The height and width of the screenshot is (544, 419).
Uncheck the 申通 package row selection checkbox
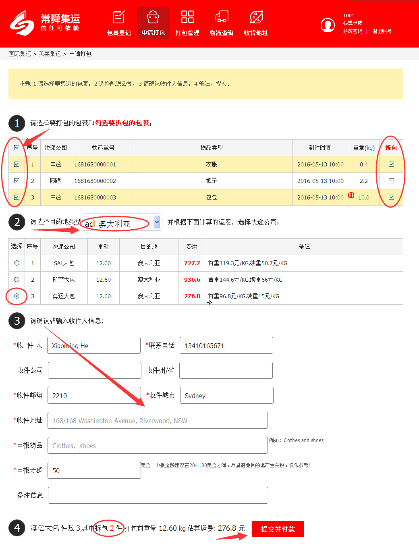coord(17,164)
